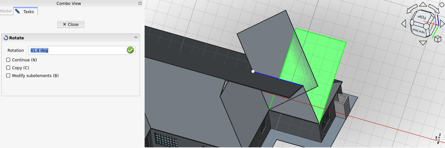Open the small cube view menu
This screenshot has width=445, height=148.
(x=437, y=39)
